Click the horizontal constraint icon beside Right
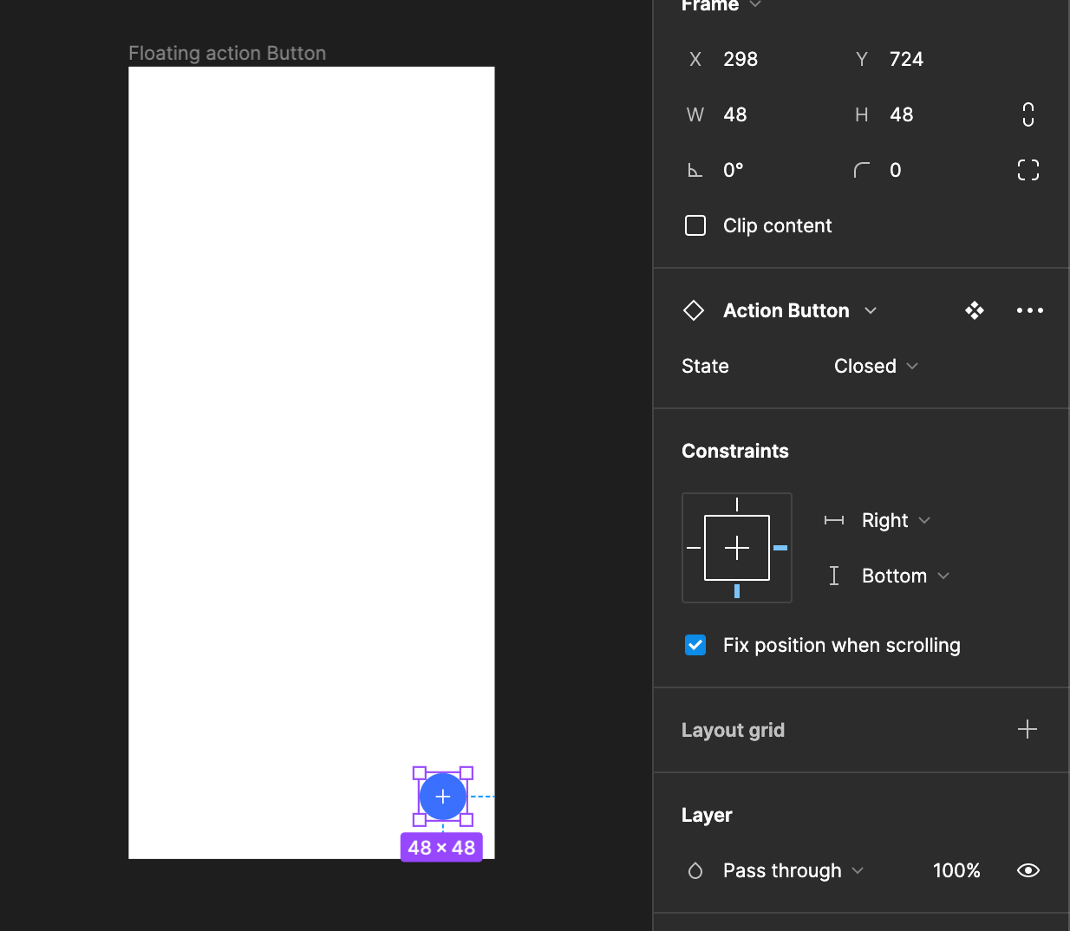 point(833,520)
